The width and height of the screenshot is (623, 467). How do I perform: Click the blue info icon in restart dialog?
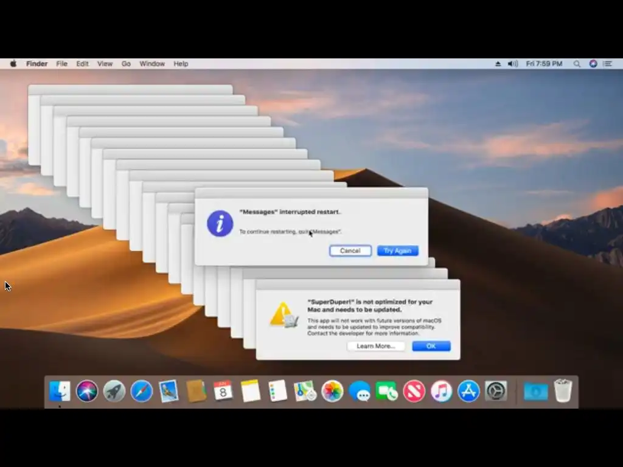(220, 224)
